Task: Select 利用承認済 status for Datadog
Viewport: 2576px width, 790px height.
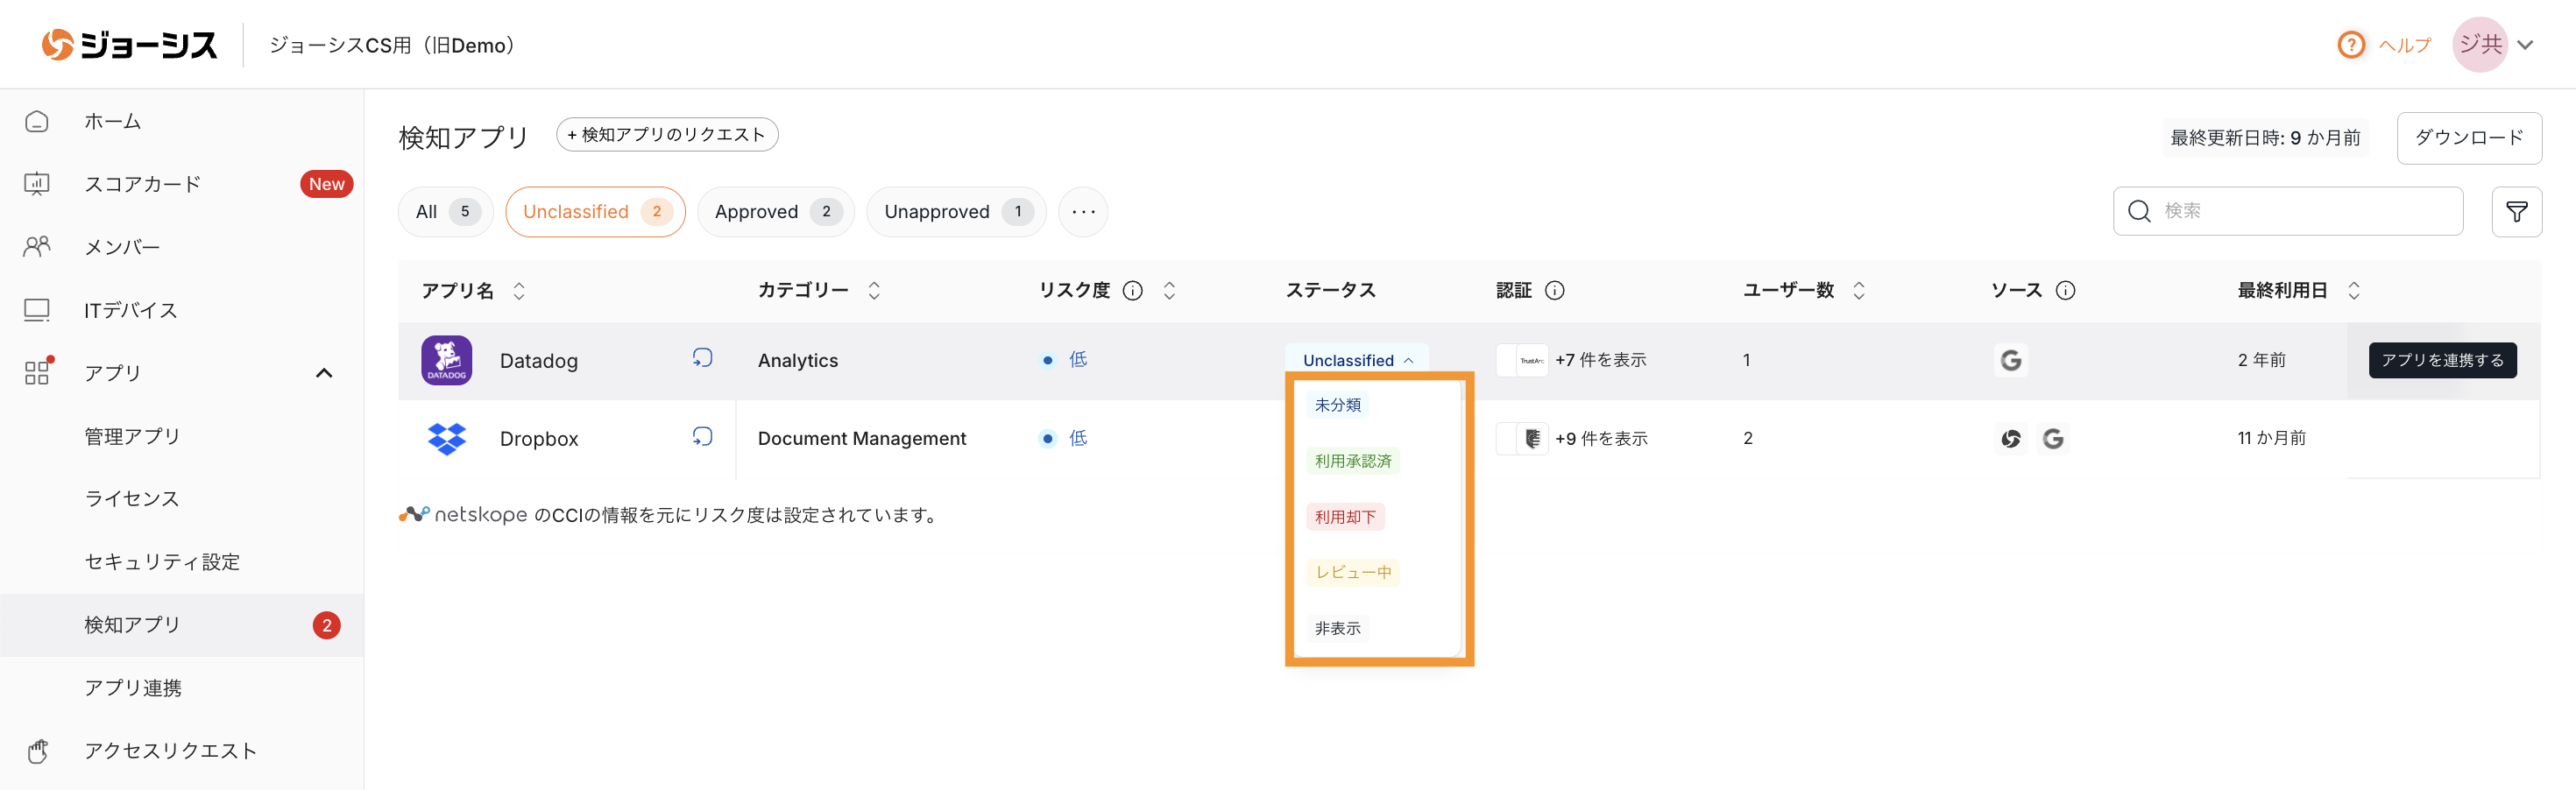Action: pos(1352,460)
